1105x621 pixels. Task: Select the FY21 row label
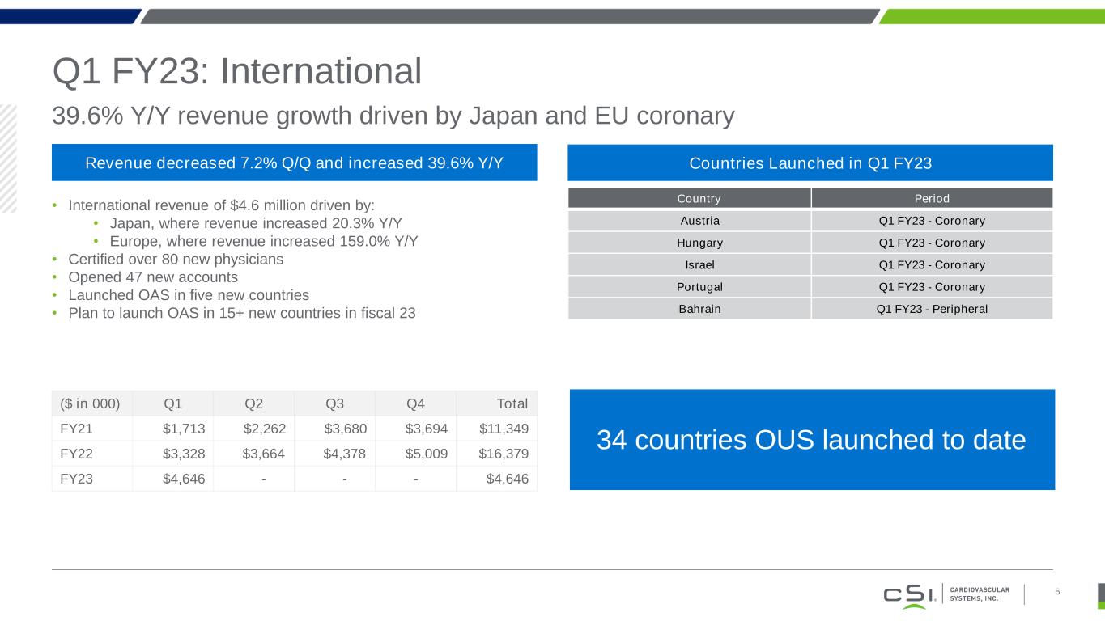pos(77,429)
